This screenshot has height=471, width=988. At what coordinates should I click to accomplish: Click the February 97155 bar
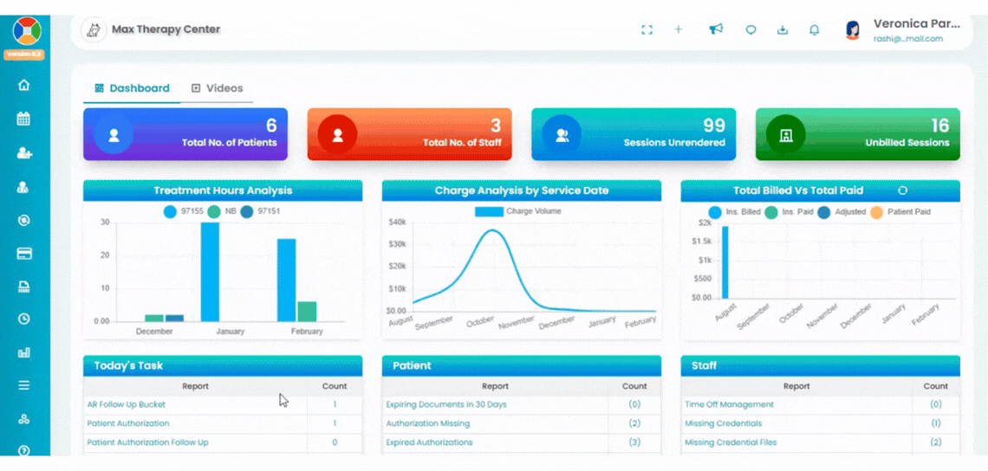pyautogui.click(x=286, y=281)
